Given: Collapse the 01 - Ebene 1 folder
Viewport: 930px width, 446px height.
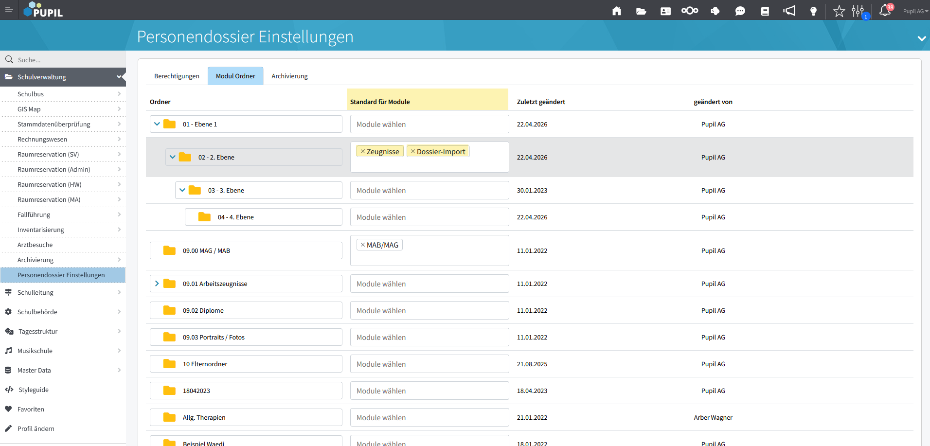Looking at the screenshot, I should tap(157, 124).
